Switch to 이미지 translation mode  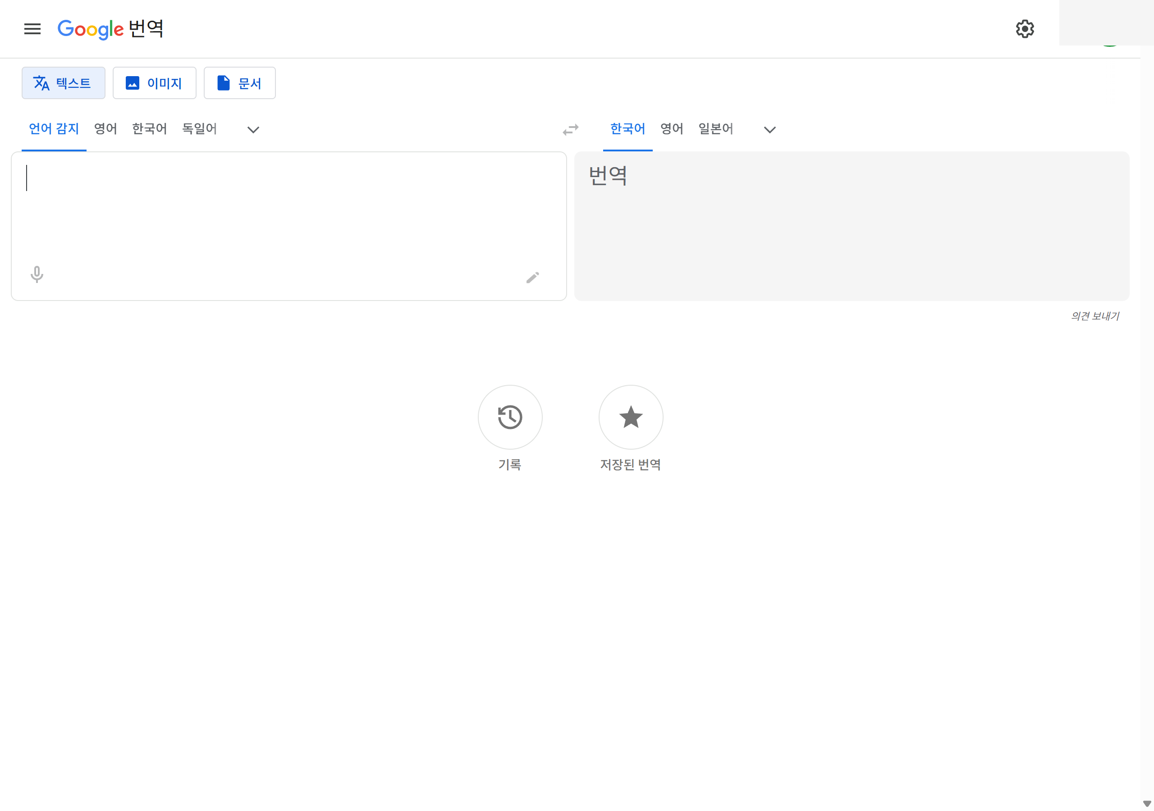click(x=154, y=83)
